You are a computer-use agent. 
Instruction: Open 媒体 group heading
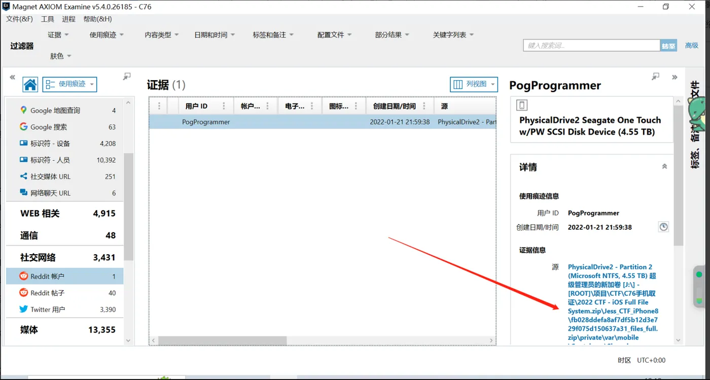[65, 330]
